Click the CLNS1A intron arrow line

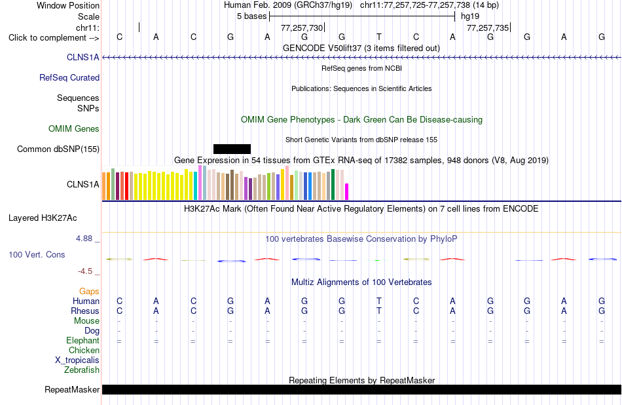(361, 57)
